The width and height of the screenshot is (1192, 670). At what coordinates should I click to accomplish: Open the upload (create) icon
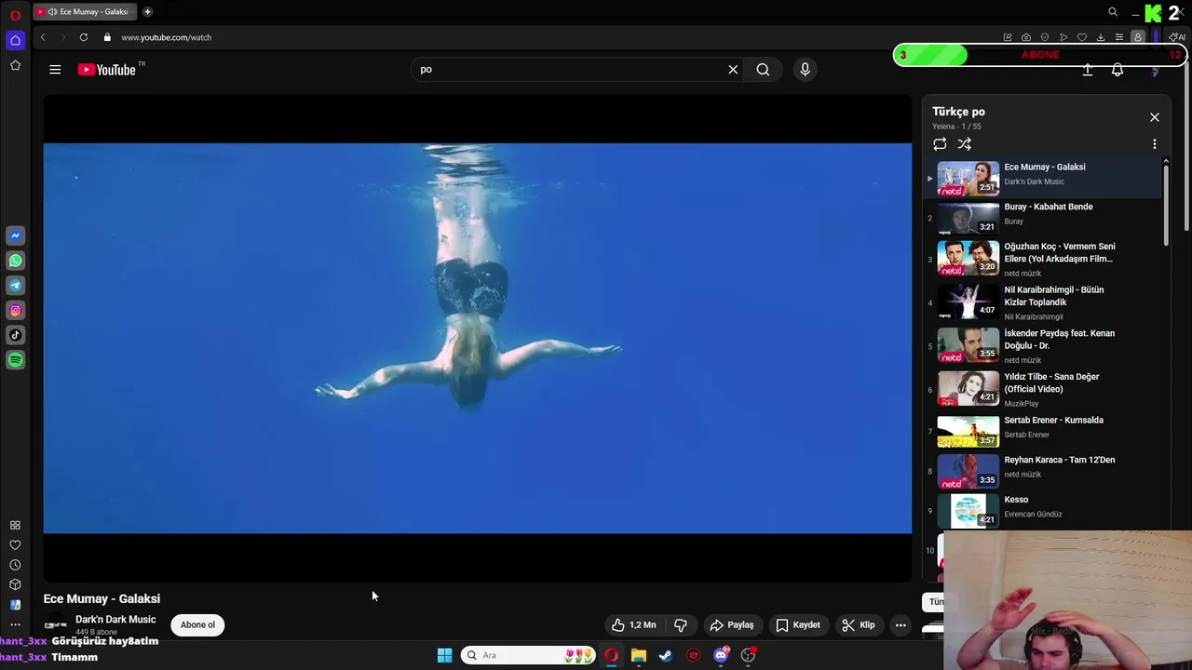(1087, 70)
